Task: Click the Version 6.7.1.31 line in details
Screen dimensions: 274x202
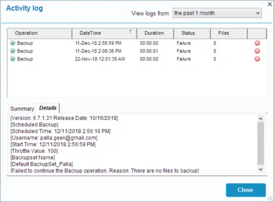Action: (64, 118)
